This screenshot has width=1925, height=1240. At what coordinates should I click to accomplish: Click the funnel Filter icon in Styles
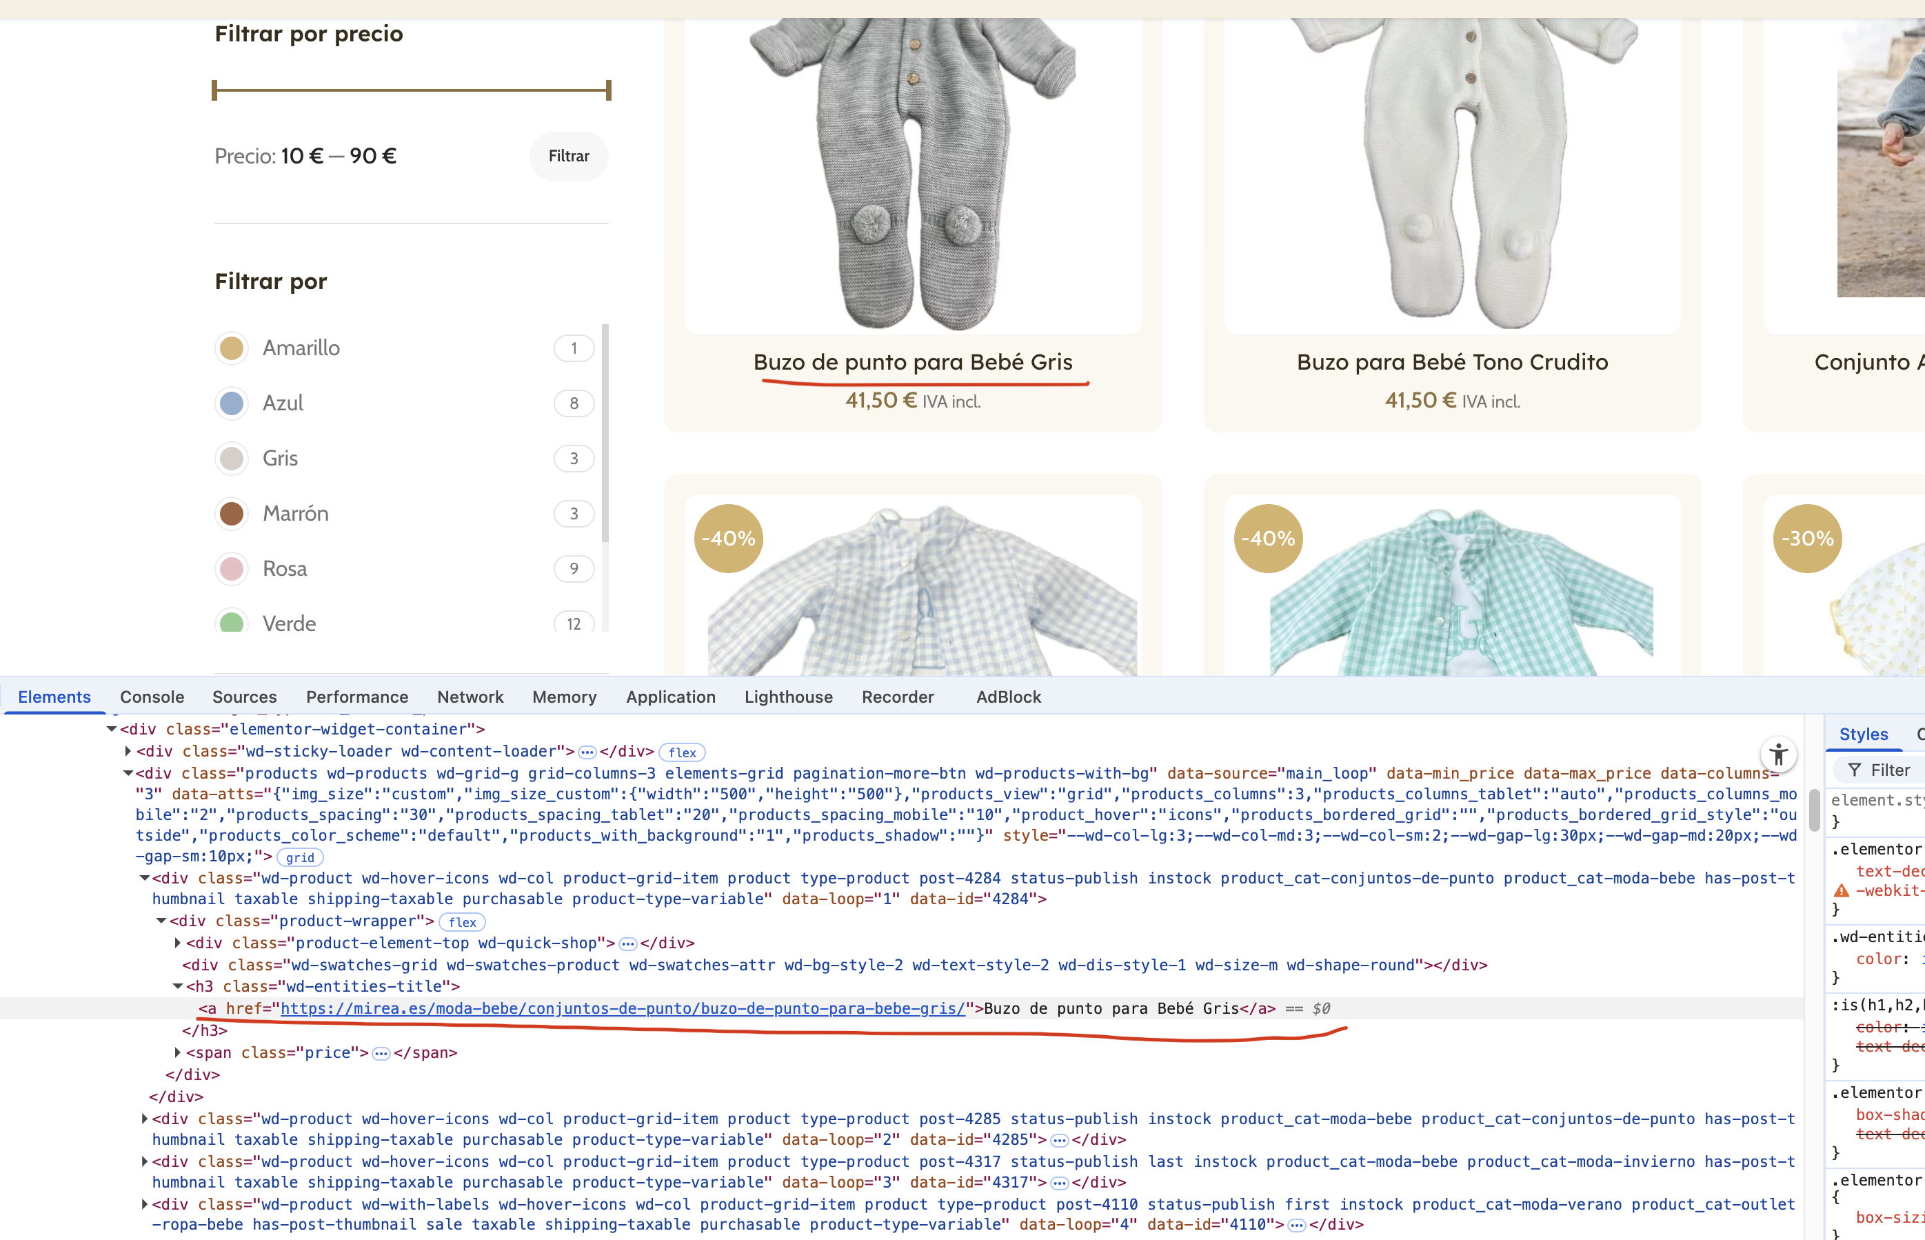(1854, 770)
